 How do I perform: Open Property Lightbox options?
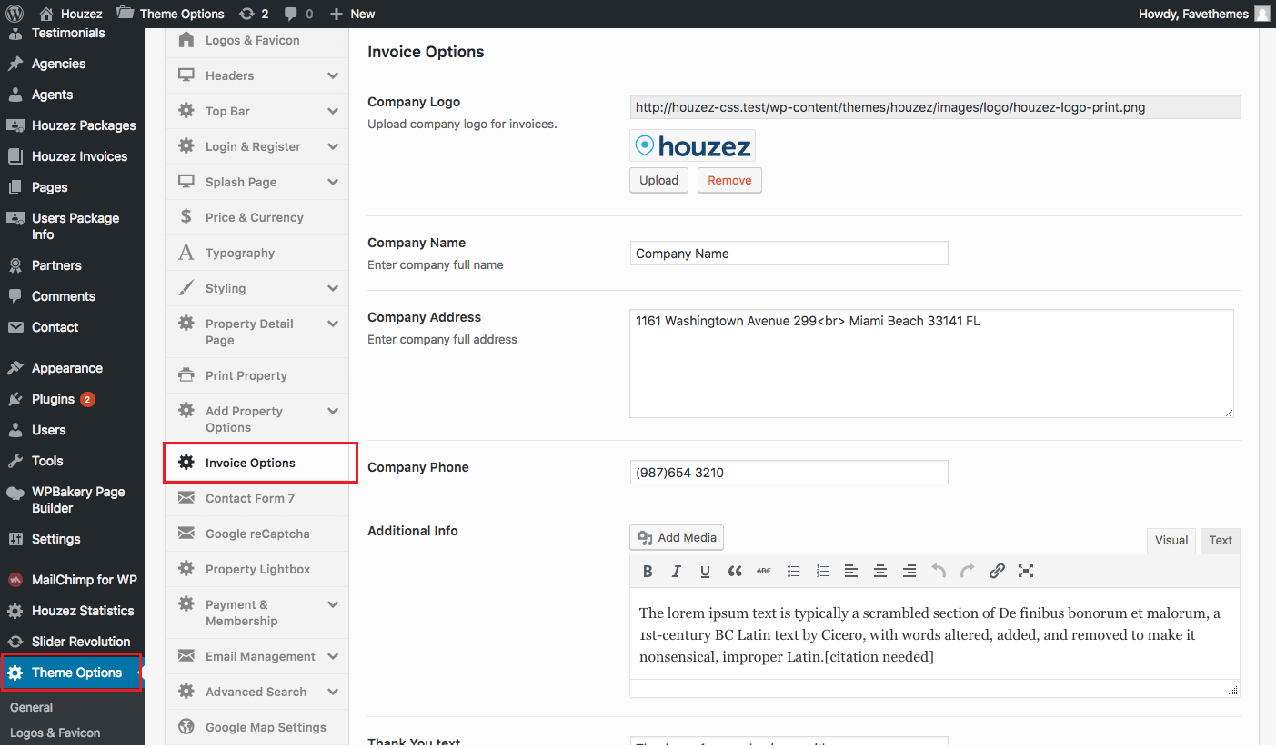tap(256, 569)
